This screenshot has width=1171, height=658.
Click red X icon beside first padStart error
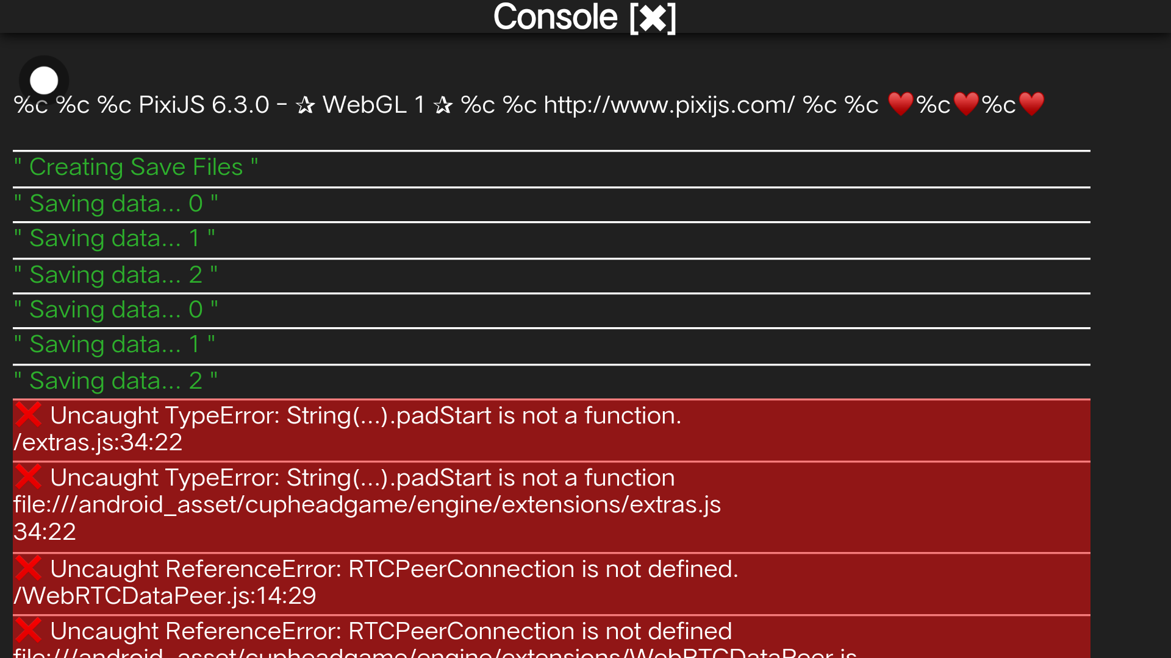[28, 415]
